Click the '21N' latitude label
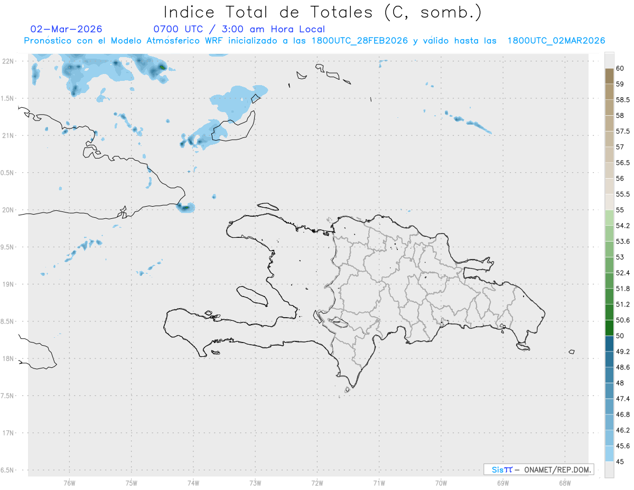Image resolution: width=634 pixels, height=490 pixels. [x=8, y=135]
